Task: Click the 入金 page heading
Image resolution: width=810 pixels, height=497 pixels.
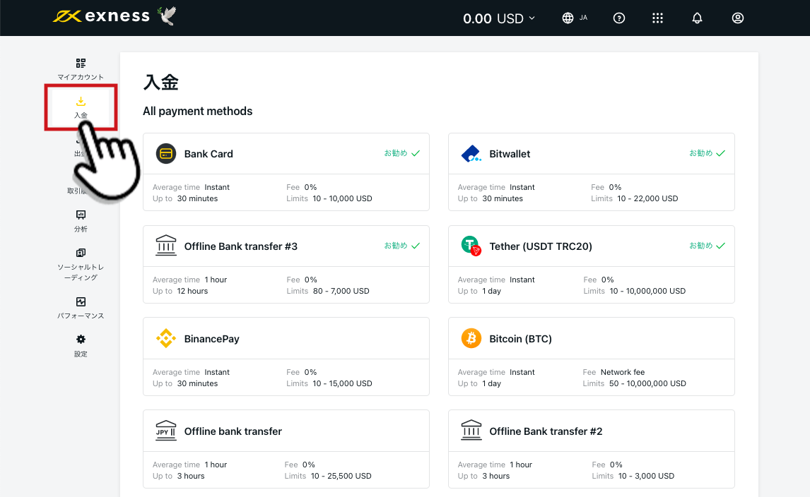Action: [x=160, y=83]
